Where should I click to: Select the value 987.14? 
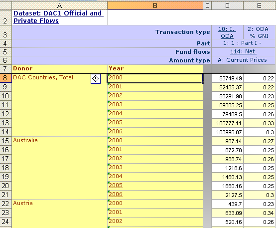click(x=227, y=141)
